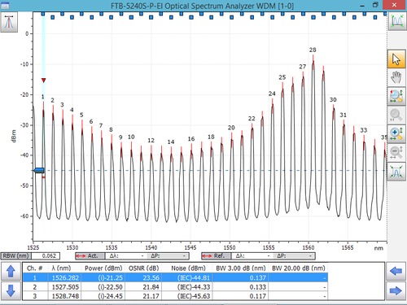This screenshot has width=407, height=305.
Task: Click the blue right arrow navigation button
Action: tap(396, 290)
